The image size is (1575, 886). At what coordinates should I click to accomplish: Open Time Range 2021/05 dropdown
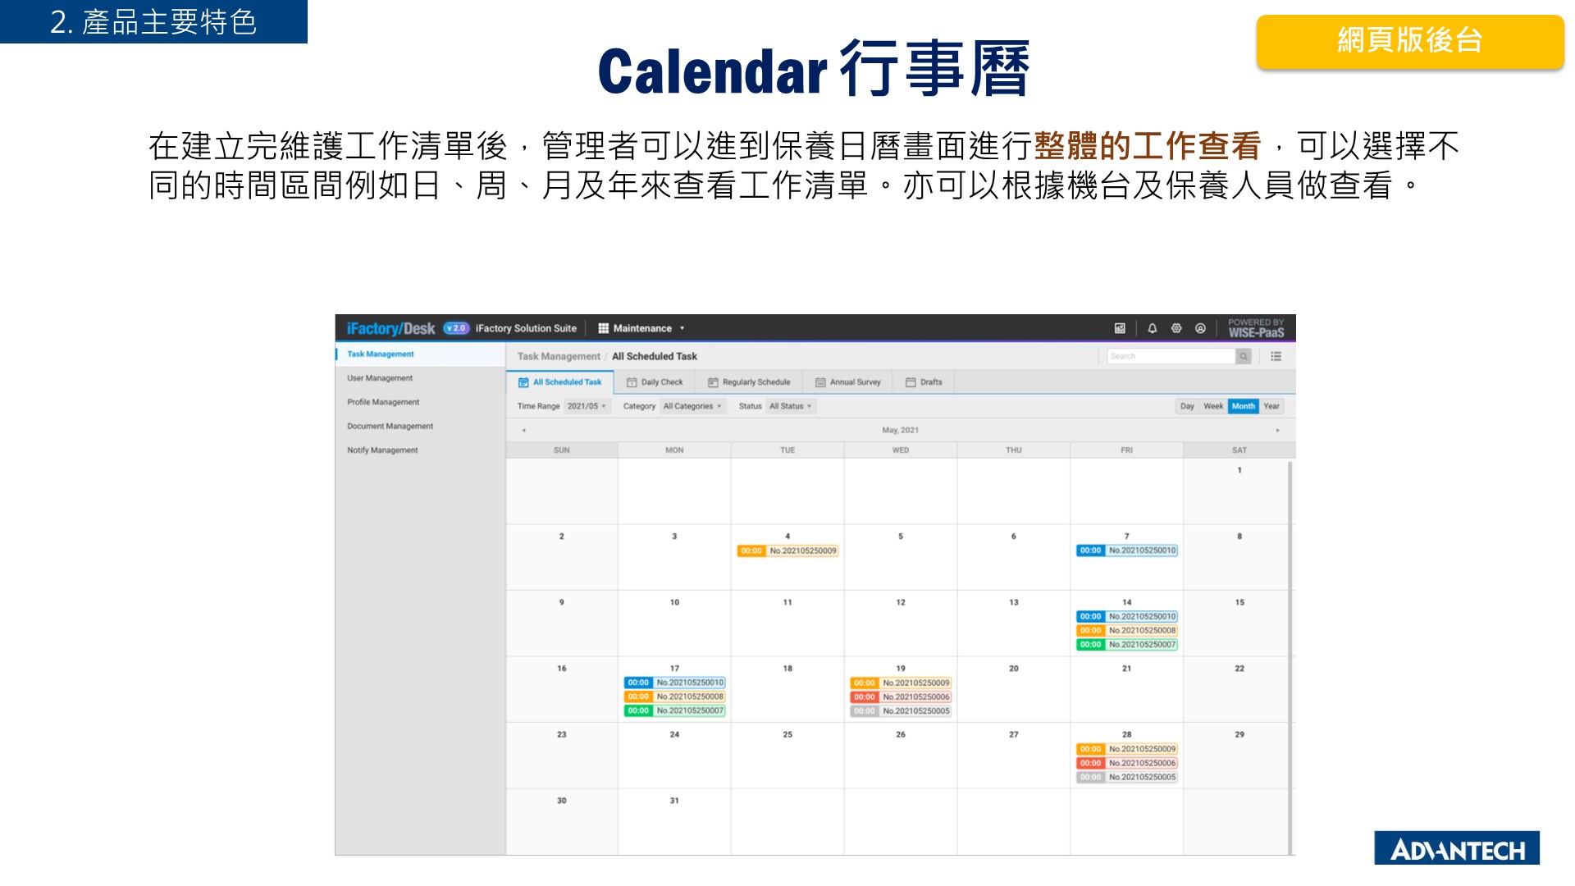coord(587,406)
